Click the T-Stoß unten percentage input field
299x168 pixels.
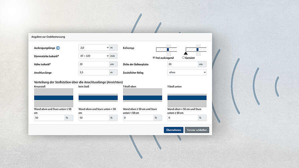click(x=183, y=118)
